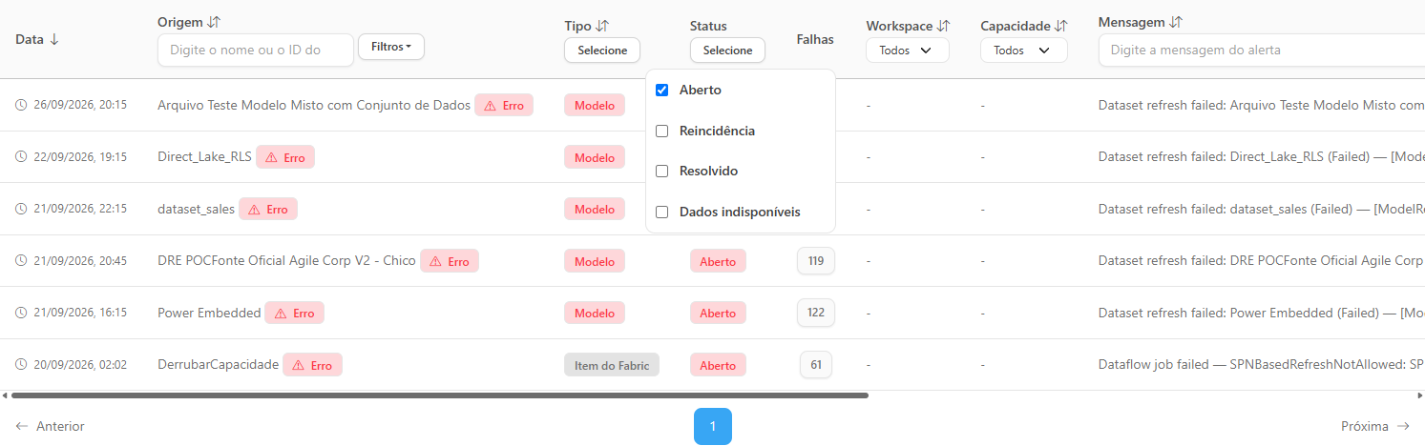Click Modelo badge on Power Embedded row
This screenshot has width=1425, height=446.
click(x=595, y=313)
